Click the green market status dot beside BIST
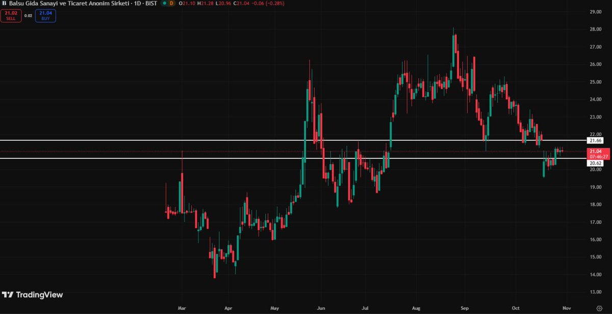Image resolution: width=612 pixels, height=314 pixels. click(x=164, y=4)
